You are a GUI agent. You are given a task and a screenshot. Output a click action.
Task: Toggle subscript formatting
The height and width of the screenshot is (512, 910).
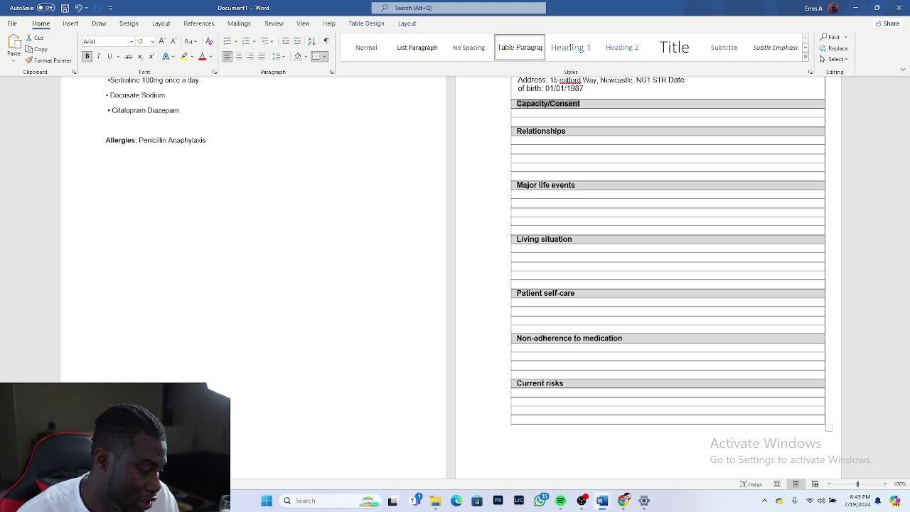coord(140,56)
